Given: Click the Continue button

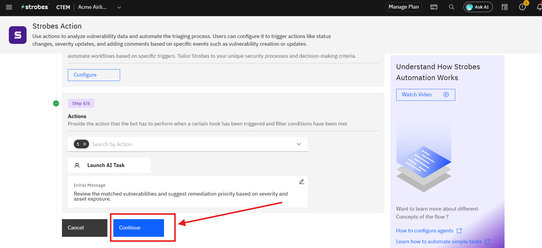Looking at the screenshot, I should tap(139, 228).
